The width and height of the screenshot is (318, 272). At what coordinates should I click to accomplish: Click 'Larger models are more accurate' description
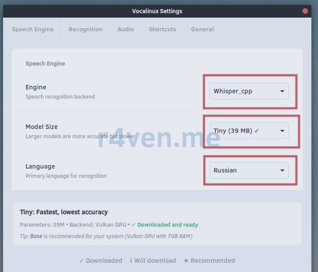[x=80, y=136]
